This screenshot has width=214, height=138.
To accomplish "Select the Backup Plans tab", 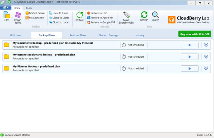I will tap(47, 35).
